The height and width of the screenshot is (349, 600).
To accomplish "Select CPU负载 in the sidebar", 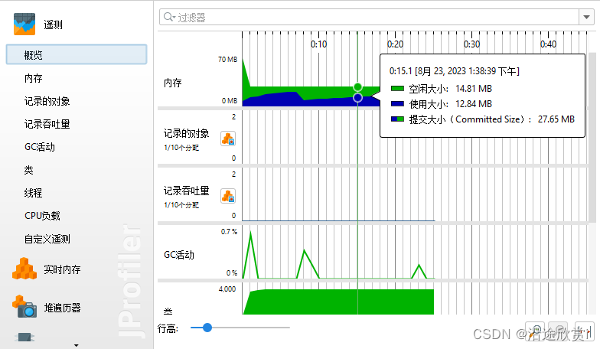I will point(42,216).
